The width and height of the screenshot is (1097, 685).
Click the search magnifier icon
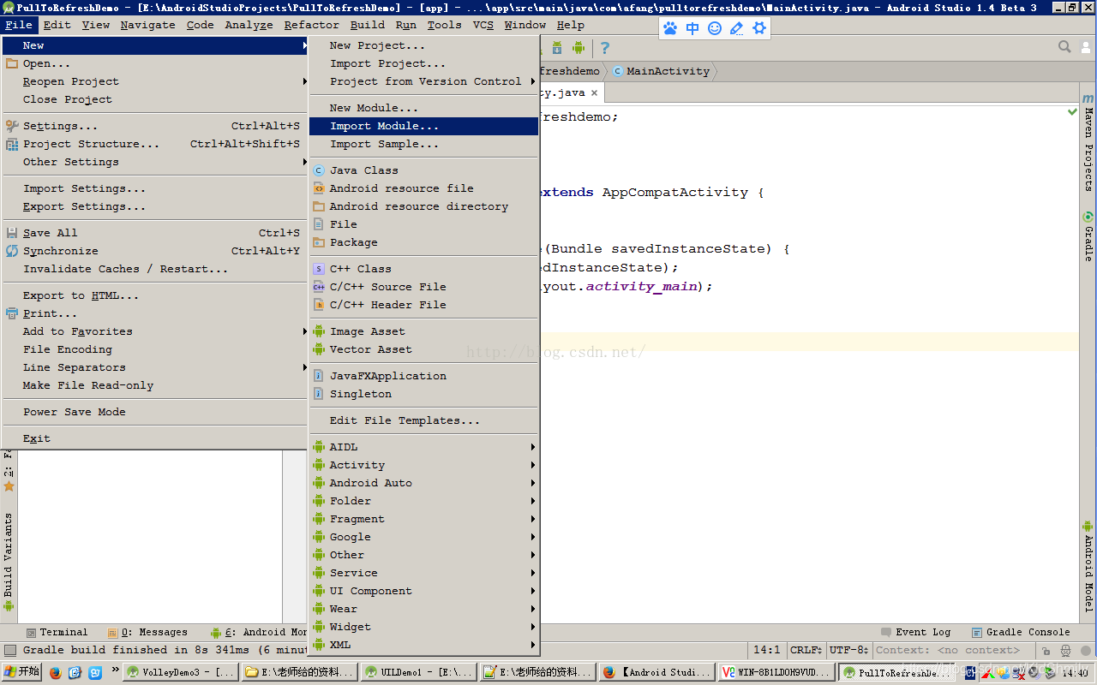pos(1064,47)
